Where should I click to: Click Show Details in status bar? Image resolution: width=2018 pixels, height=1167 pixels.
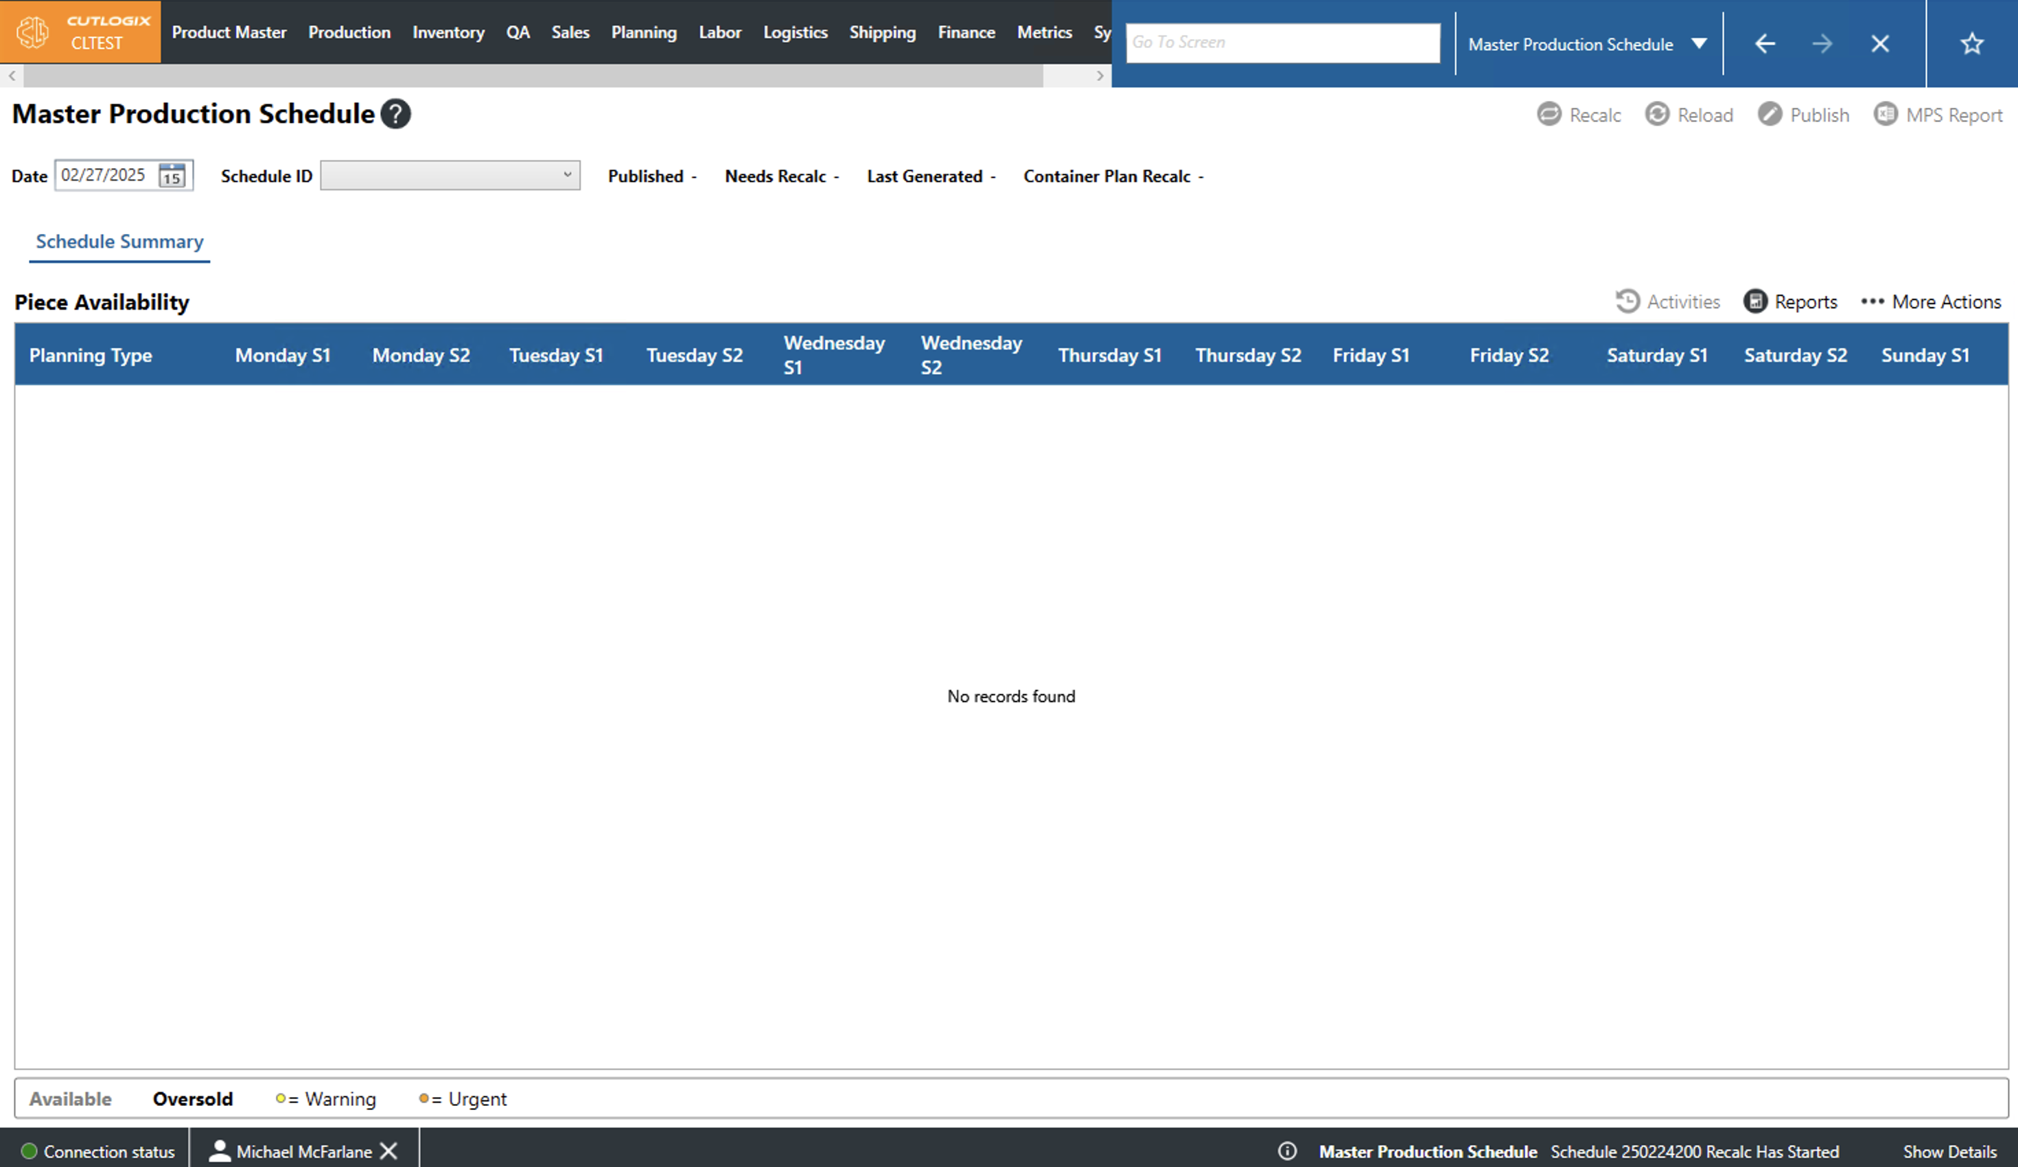click(x=1949, y=1151)
